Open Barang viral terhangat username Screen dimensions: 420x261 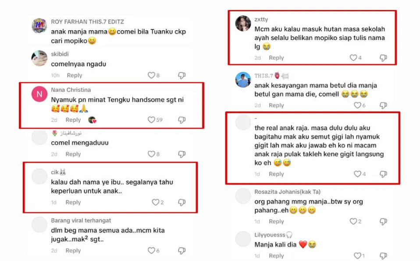pyautogui.click(x=81, y=220)
